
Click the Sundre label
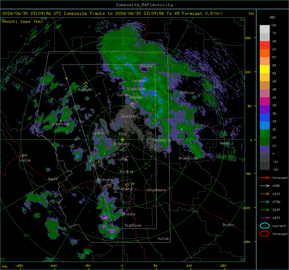point(97,133)
